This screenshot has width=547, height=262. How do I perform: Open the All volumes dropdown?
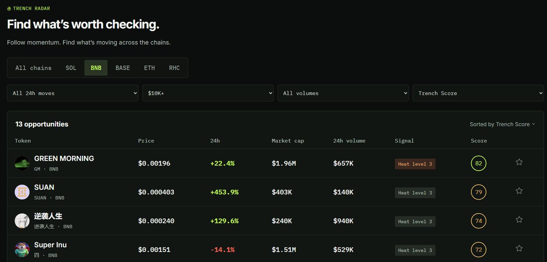tap(343, 93)
